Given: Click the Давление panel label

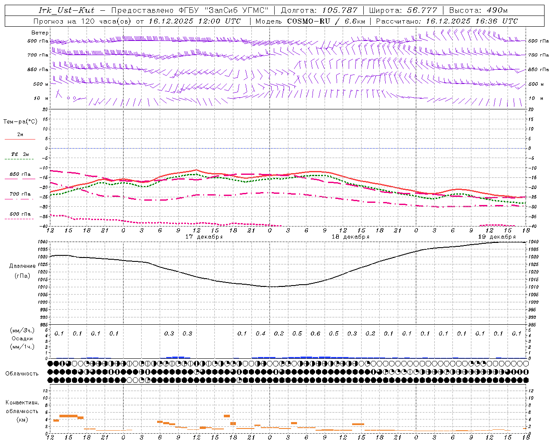Looking at the screenshot, I should tap(22, 266).
